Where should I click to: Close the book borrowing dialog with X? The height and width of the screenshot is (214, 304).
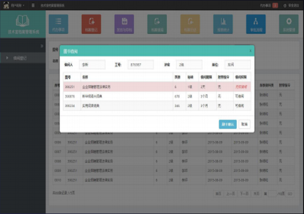pos(251,51)
